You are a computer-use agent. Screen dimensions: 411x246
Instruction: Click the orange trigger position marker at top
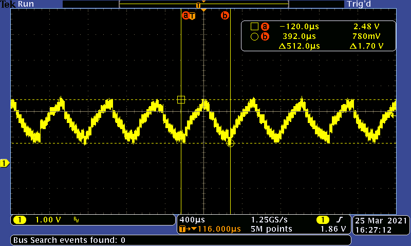coord(204,10)
